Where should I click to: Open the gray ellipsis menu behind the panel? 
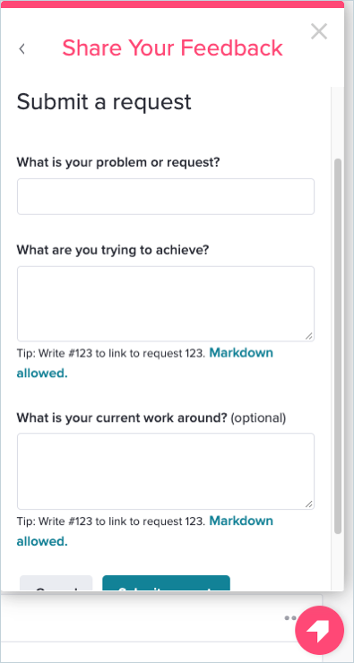tap(290, 618)
